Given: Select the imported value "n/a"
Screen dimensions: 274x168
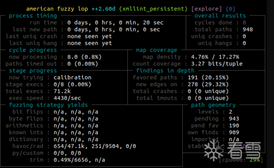Looking at the screenshot, I should [234, 139].
